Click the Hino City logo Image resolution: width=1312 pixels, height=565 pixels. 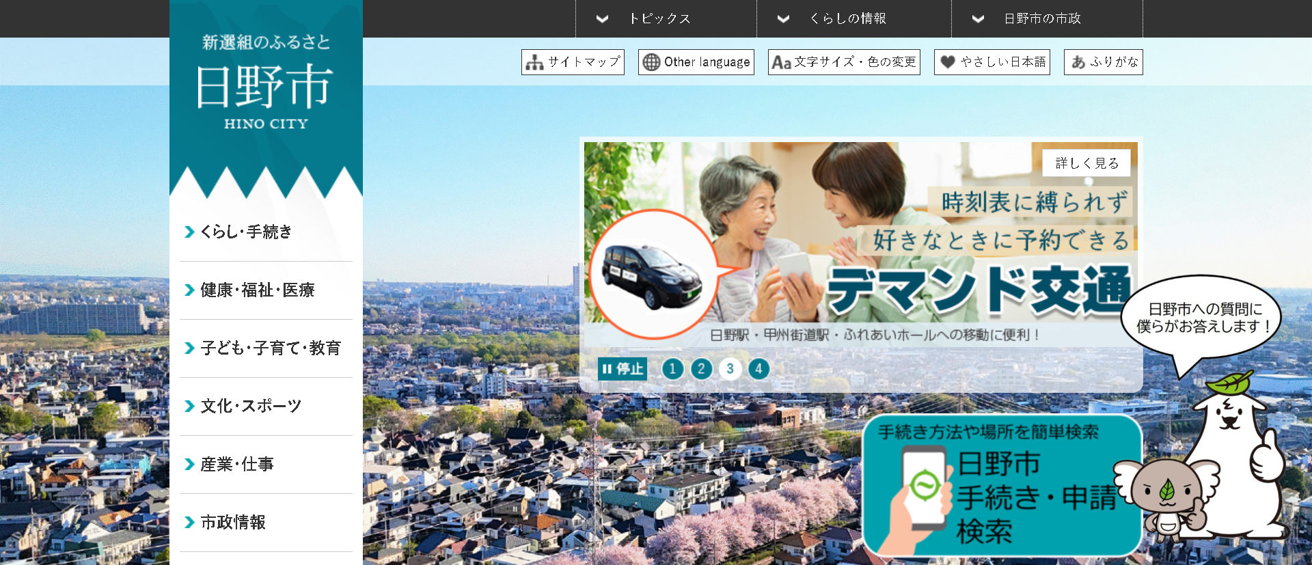(x=266, y=85)
